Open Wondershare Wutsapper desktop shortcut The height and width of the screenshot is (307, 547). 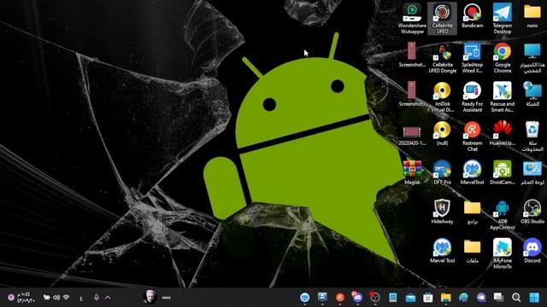coord(412,19)
